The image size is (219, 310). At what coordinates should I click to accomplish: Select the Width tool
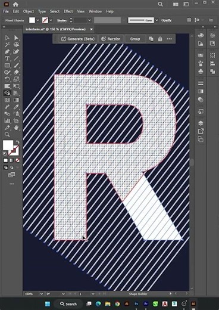coord(7,86)
